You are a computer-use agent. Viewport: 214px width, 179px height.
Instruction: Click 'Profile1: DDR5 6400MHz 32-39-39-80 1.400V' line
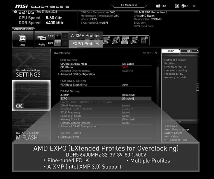[x=86, y=102]
